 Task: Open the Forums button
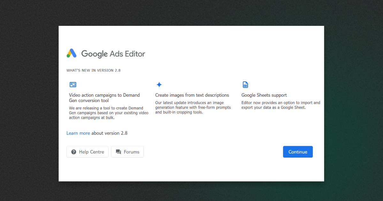[x=127, y=152]
